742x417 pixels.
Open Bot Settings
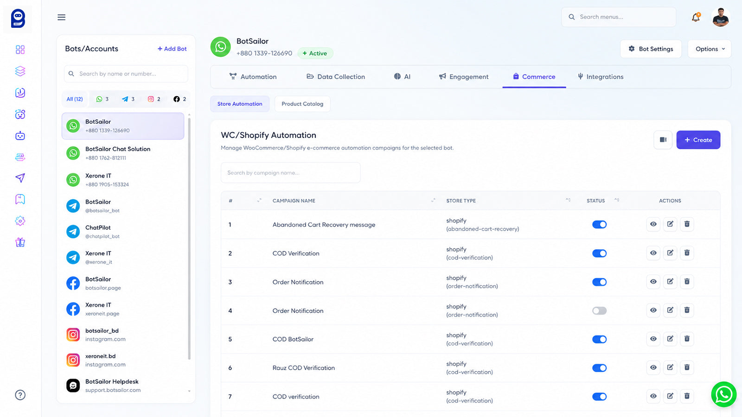[651, 49]
